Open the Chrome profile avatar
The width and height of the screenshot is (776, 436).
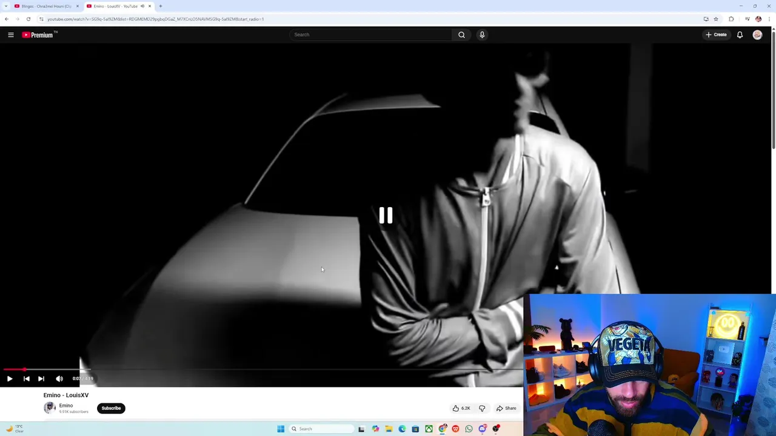pos(758,19)
